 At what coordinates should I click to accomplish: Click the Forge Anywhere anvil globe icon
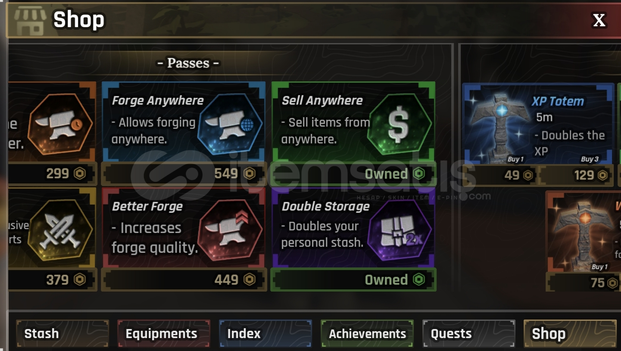point(230,124)
